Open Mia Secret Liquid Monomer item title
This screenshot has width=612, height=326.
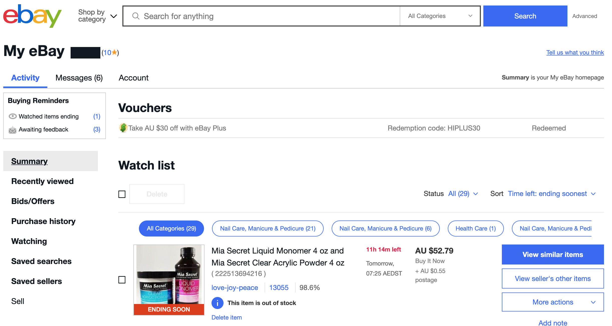click(278, 257)
